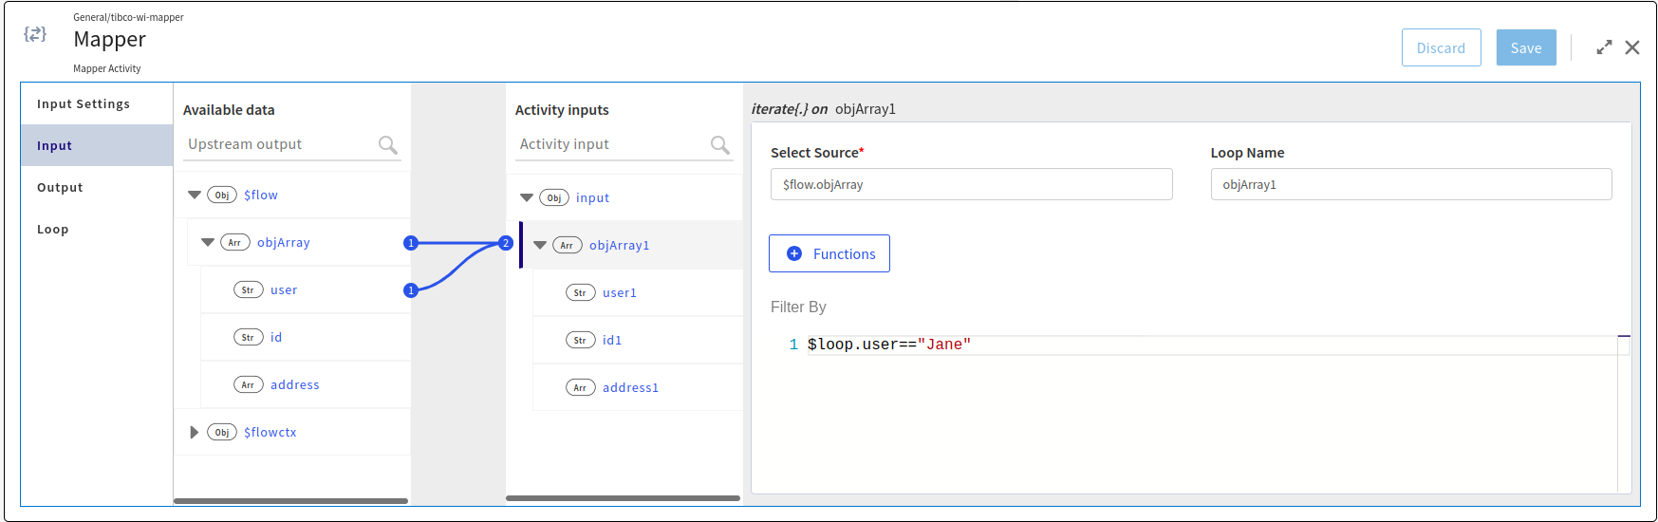Collapse the $flow tree node
This screenshot has height=522, width=1658.
point(195,195)
